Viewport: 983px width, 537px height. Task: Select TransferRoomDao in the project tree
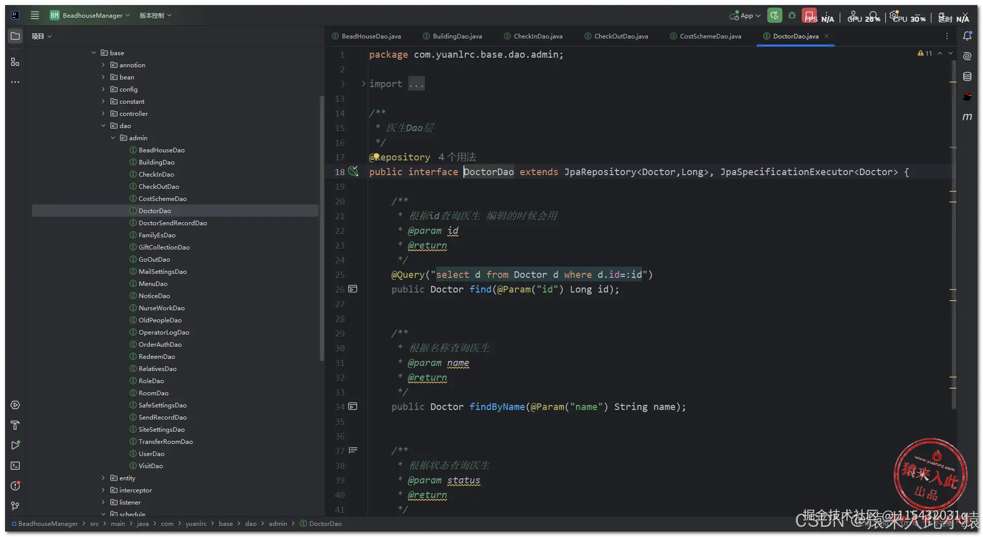pyautogui.click(x=166, y=441)
